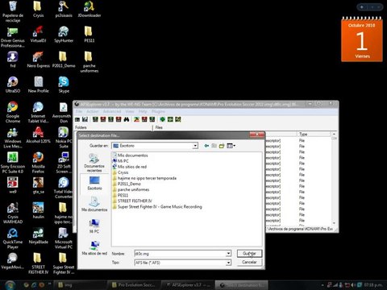Open the JDownloader desktop icon

89,10
